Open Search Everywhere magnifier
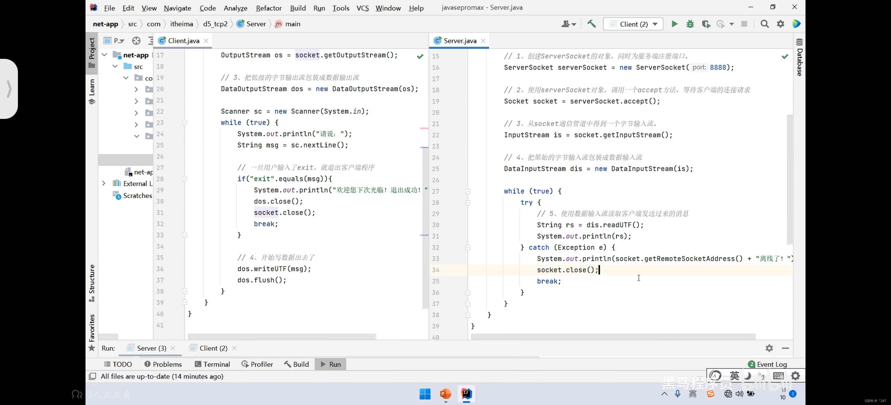The height and width of the screenshot is (405, 891). 764,24
